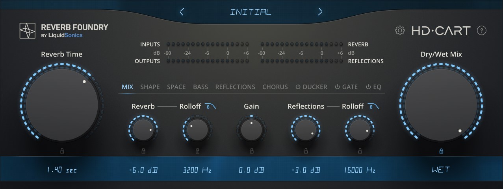Switch to the SPACE tab

pyautogui.click(x=176, y=87)
